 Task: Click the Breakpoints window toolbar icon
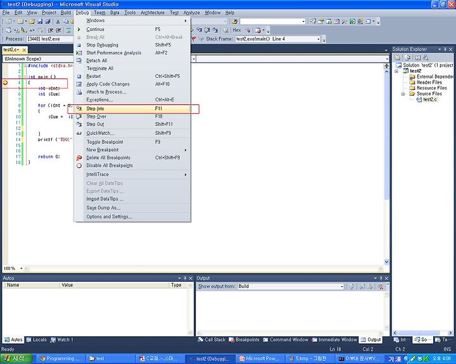[258, 30]
